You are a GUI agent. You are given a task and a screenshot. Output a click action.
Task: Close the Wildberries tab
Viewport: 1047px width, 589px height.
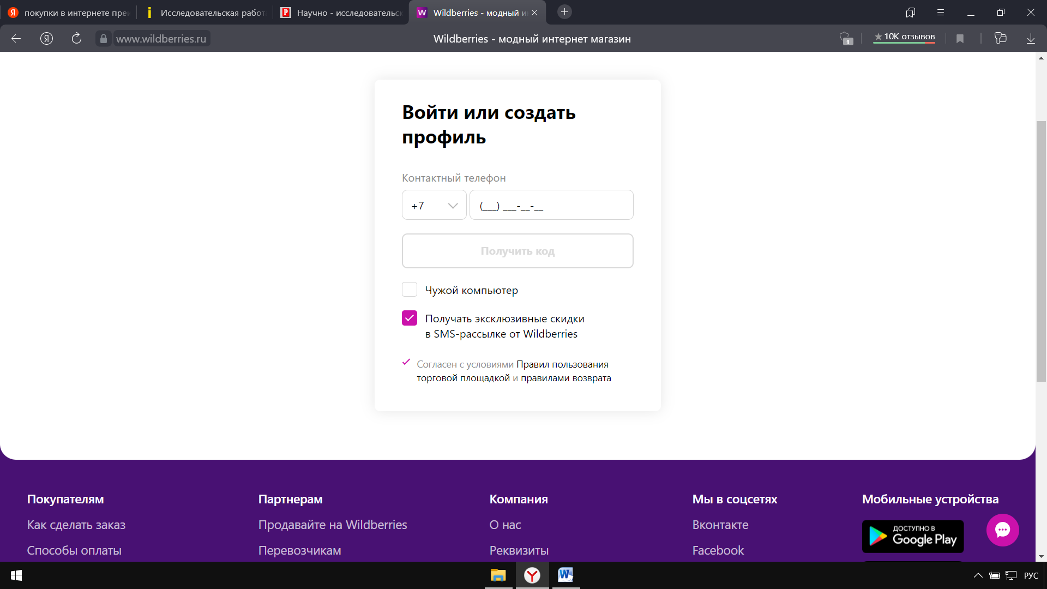(x=534, y=13)
